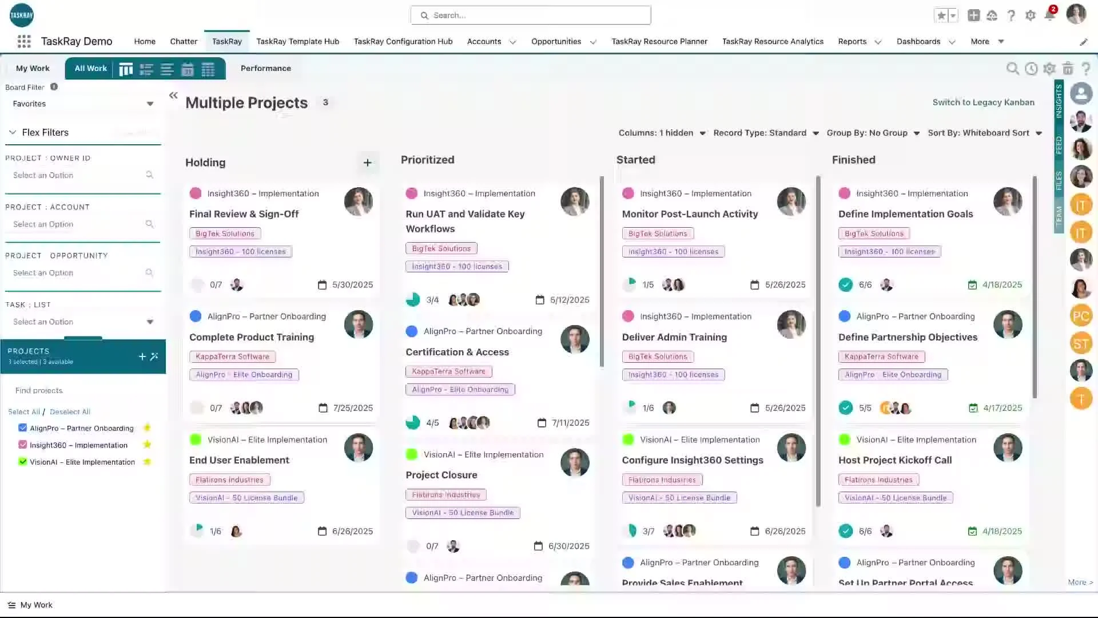Switch to Kanban board view icon
1098x618 pixels.
(x=126, y=69)
